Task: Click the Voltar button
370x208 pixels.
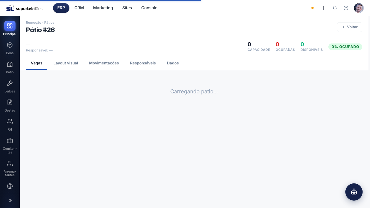Action: pos(350,27)
